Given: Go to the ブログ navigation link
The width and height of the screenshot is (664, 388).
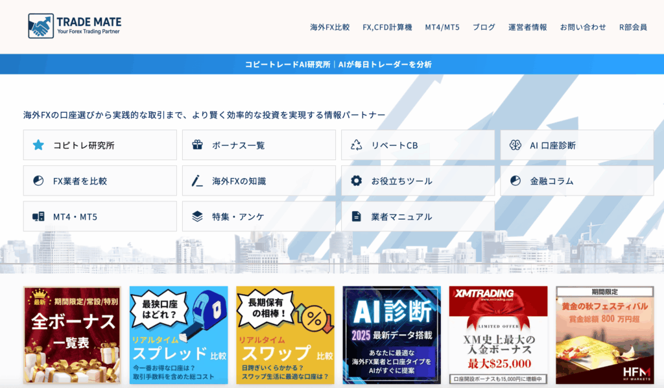Looking at the screenshot, I should coord(484,27).
